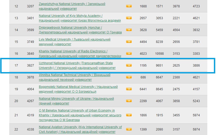
Task: Open National Mining University of Ukraine link
Action: (x=76, y=101)
